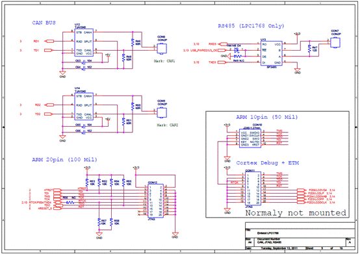The image size is (360, 256).
Task: Select the CON12 20-pin JTAG header
Action: (155, 201)
